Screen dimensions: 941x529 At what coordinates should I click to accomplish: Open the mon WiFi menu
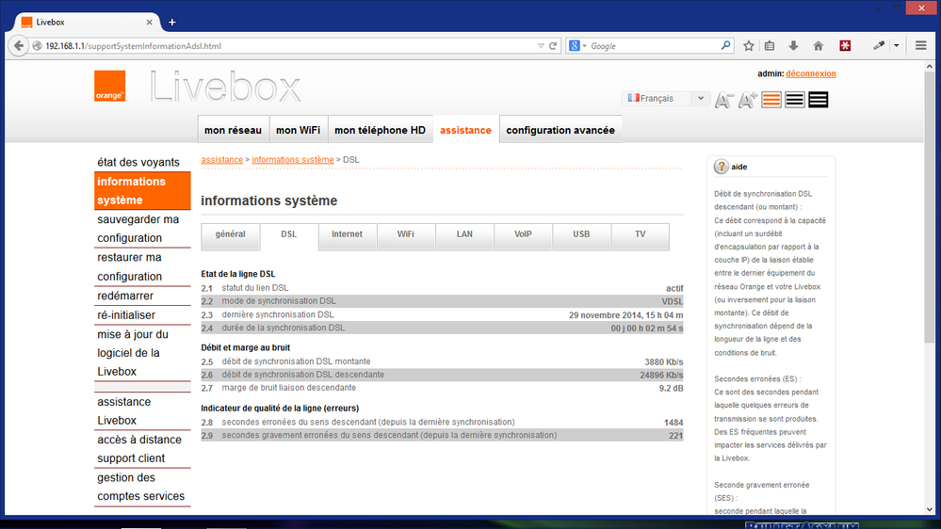pos(299,130)
